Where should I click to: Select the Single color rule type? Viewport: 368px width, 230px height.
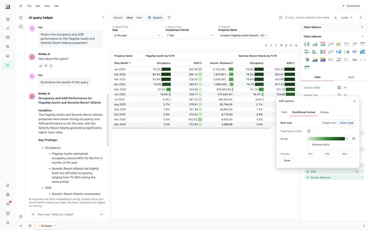(329, 123)
